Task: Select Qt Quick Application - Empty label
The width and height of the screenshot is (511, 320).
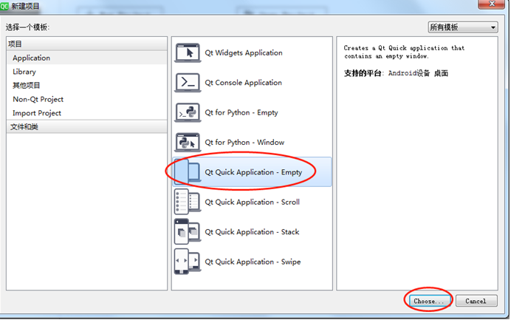Action: (253, 172)
